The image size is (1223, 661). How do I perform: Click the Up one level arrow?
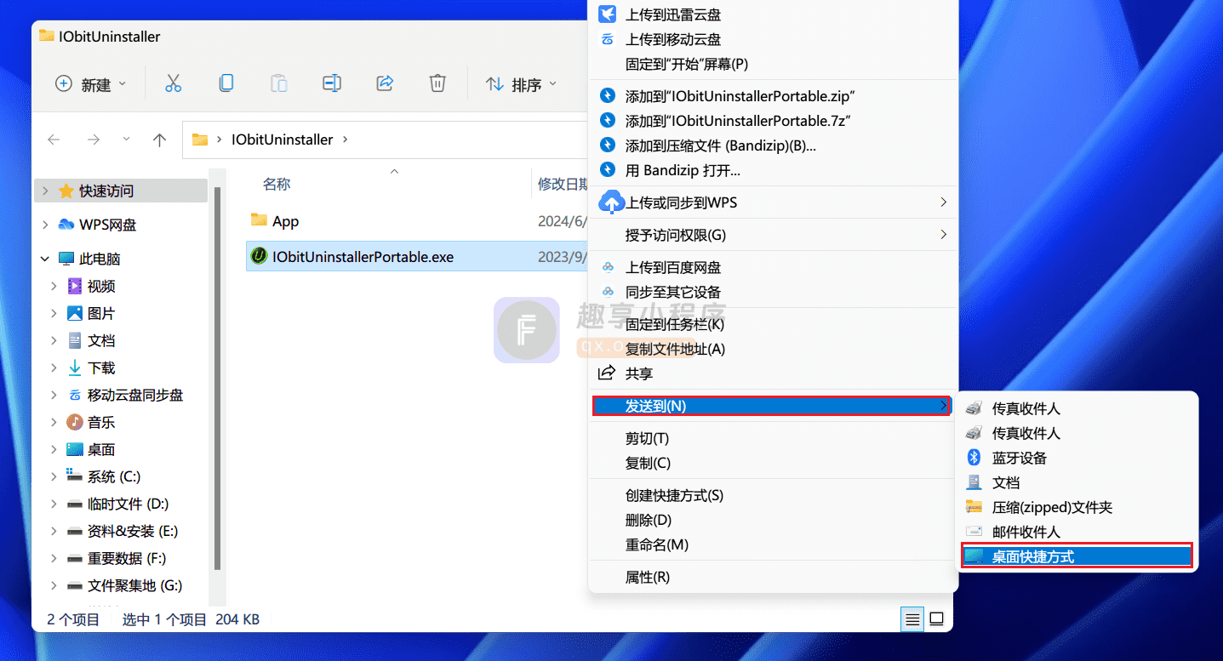[159, 140]
